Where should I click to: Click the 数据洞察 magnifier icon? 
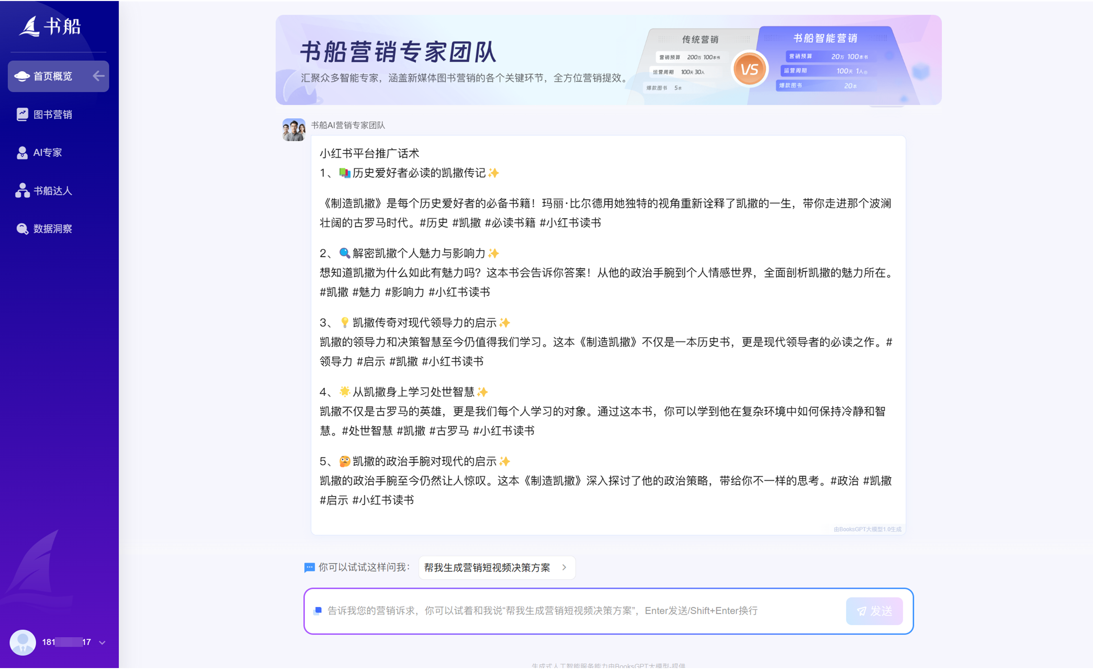[22, 229]
